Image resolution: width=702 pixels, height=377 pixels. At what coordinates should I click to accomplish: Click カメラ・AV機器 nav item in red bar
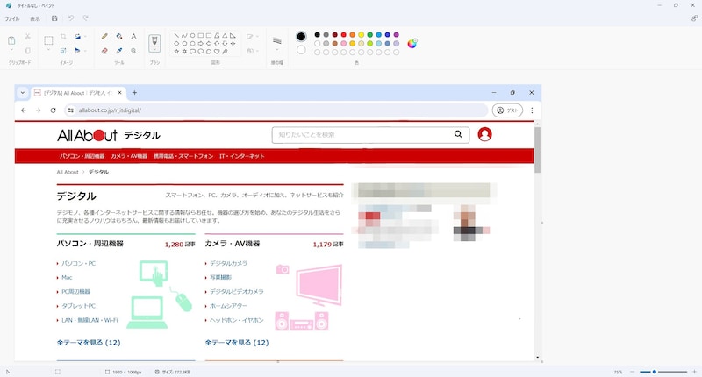(x=129, y=156)
